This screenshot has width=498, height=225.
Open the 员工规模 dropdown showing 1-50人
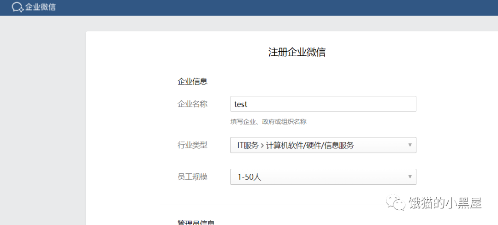tap(323, 177)
